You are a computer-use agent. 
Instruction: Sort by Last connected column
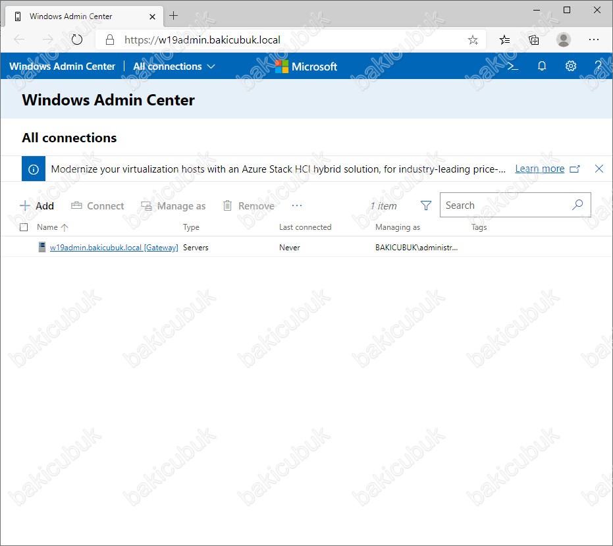305,227
